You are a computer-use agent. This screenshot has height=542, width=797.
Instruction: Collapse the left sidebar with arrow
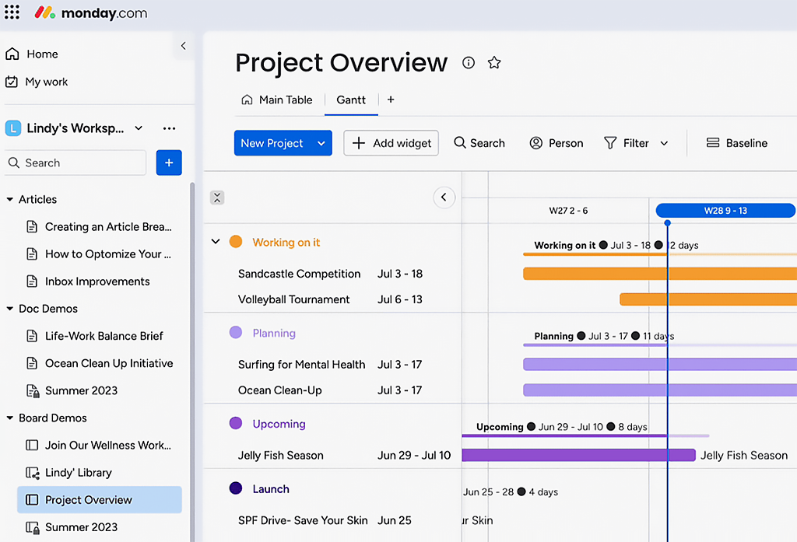click(x=184, y=46)
